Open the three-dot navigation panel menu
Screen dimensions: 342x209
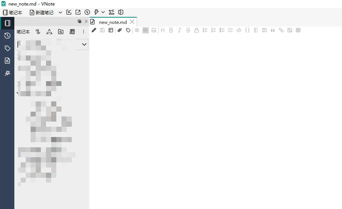pyautogui.click(x=84, y=32)
